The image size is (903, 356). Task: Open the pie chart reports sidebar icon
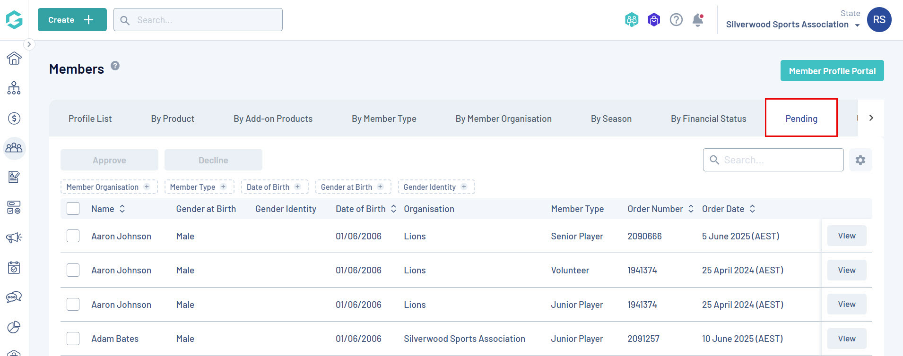[14, 327]
